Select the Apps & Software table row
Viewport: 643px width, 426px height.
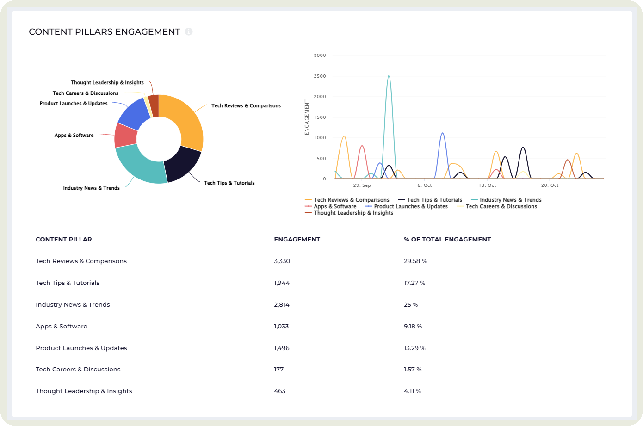(x=62, y=326)
